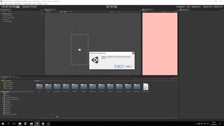224x126 pixels.
Task: Click the Step frame button
Action: point(115,7)
